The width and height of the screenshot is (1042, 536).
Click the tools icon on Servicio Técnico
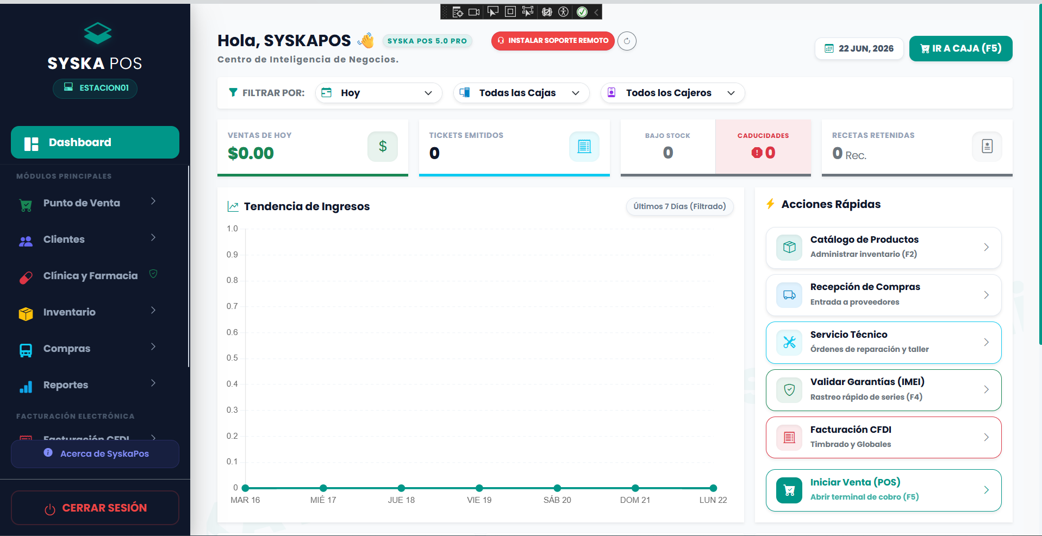point(789,342)
